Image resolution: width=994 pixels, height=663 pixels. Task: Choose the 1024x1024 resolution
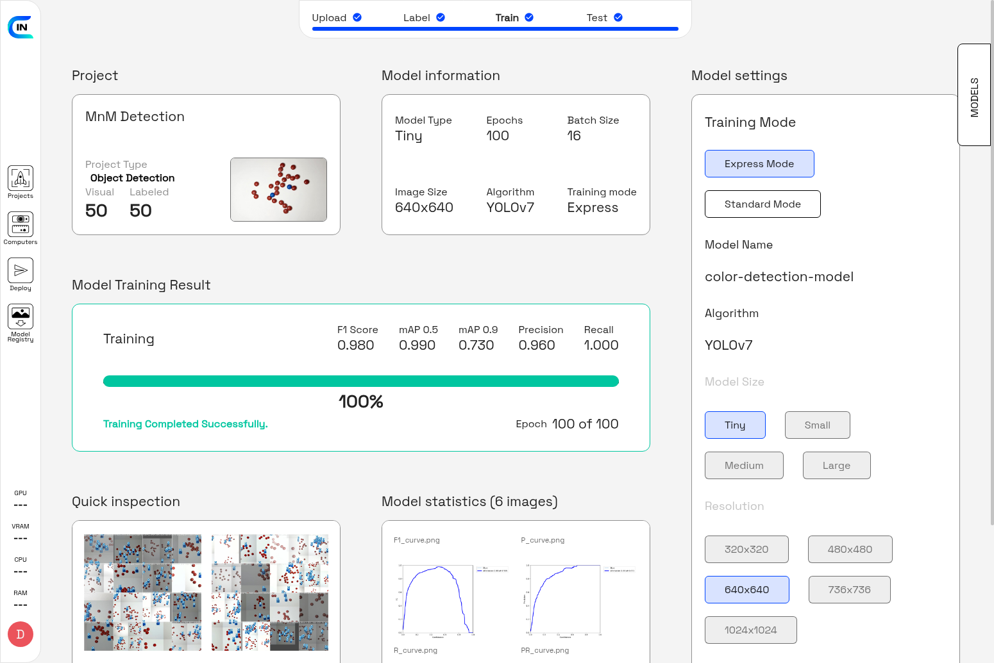(x=750, y=630)
